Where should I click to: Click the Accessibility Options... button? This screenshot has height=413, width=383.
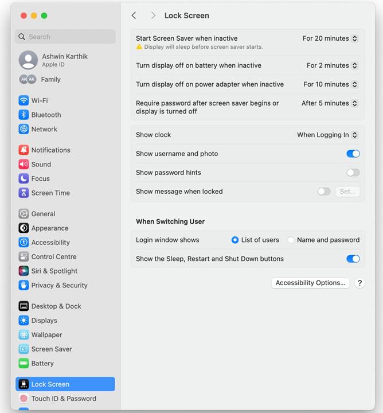tap(310, 283)
